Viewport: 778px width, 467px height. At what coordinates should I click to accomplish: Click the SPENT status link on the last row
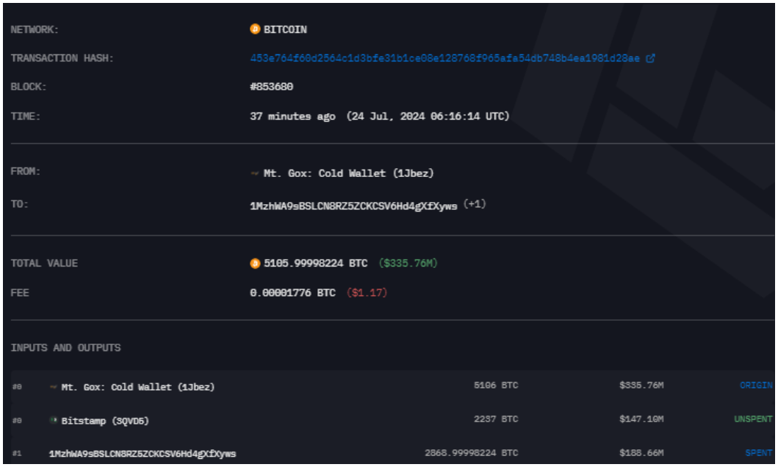tap(759, 452)
